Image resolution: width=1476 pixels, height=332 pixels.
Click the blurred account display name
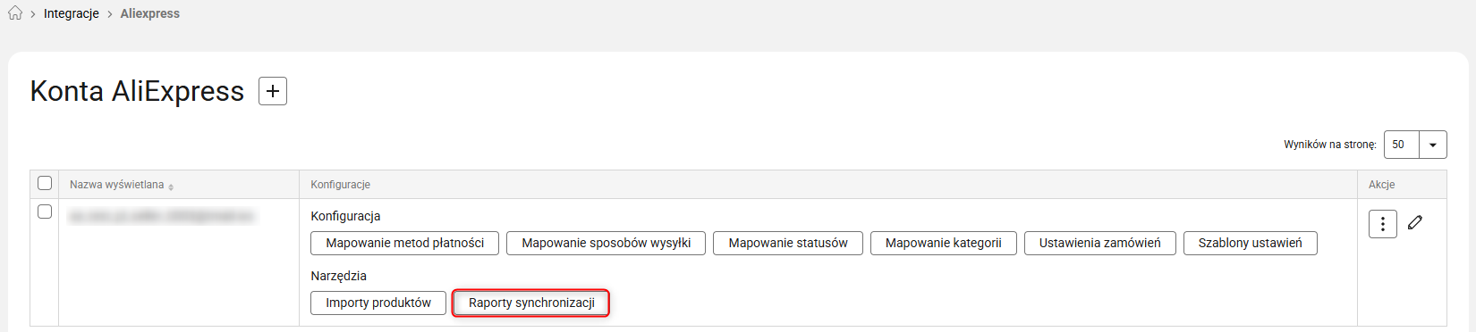[x=161, y=216]
